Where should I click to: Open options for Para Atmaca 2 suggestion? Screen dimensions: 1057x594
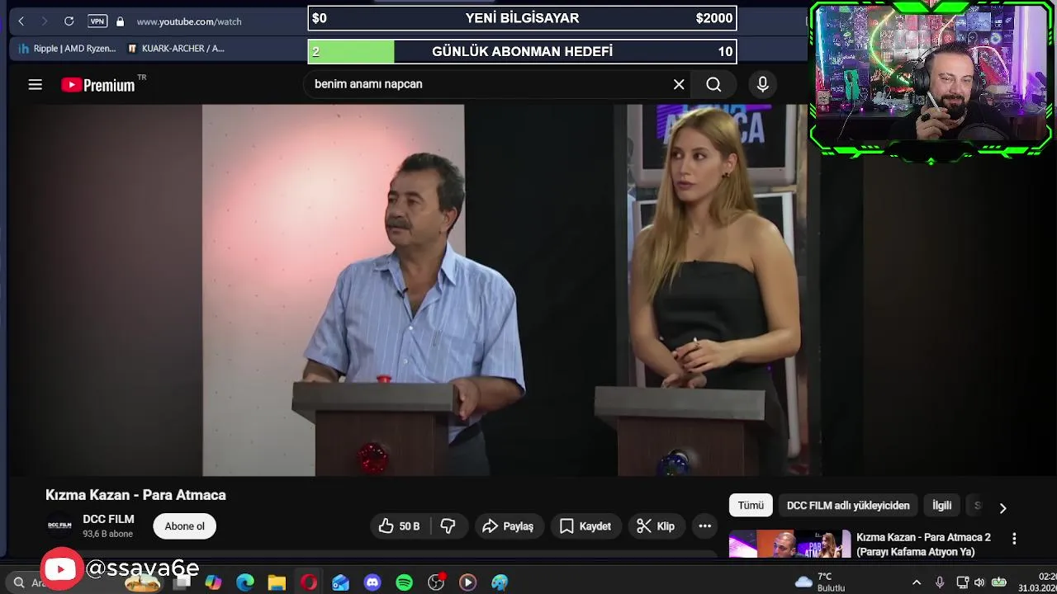(1014, 539)
